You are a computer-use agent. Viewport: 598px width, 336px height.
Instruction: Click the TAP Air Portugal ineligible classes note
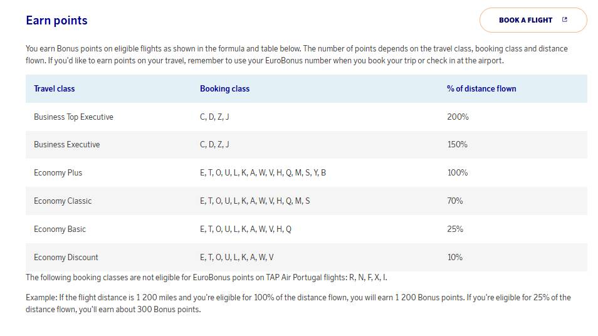tap(206, 277)
